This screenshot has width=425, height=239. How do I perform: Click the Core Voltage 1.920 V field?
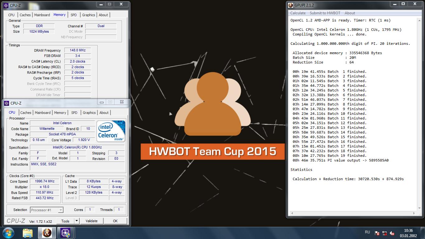tap(84, 140)
